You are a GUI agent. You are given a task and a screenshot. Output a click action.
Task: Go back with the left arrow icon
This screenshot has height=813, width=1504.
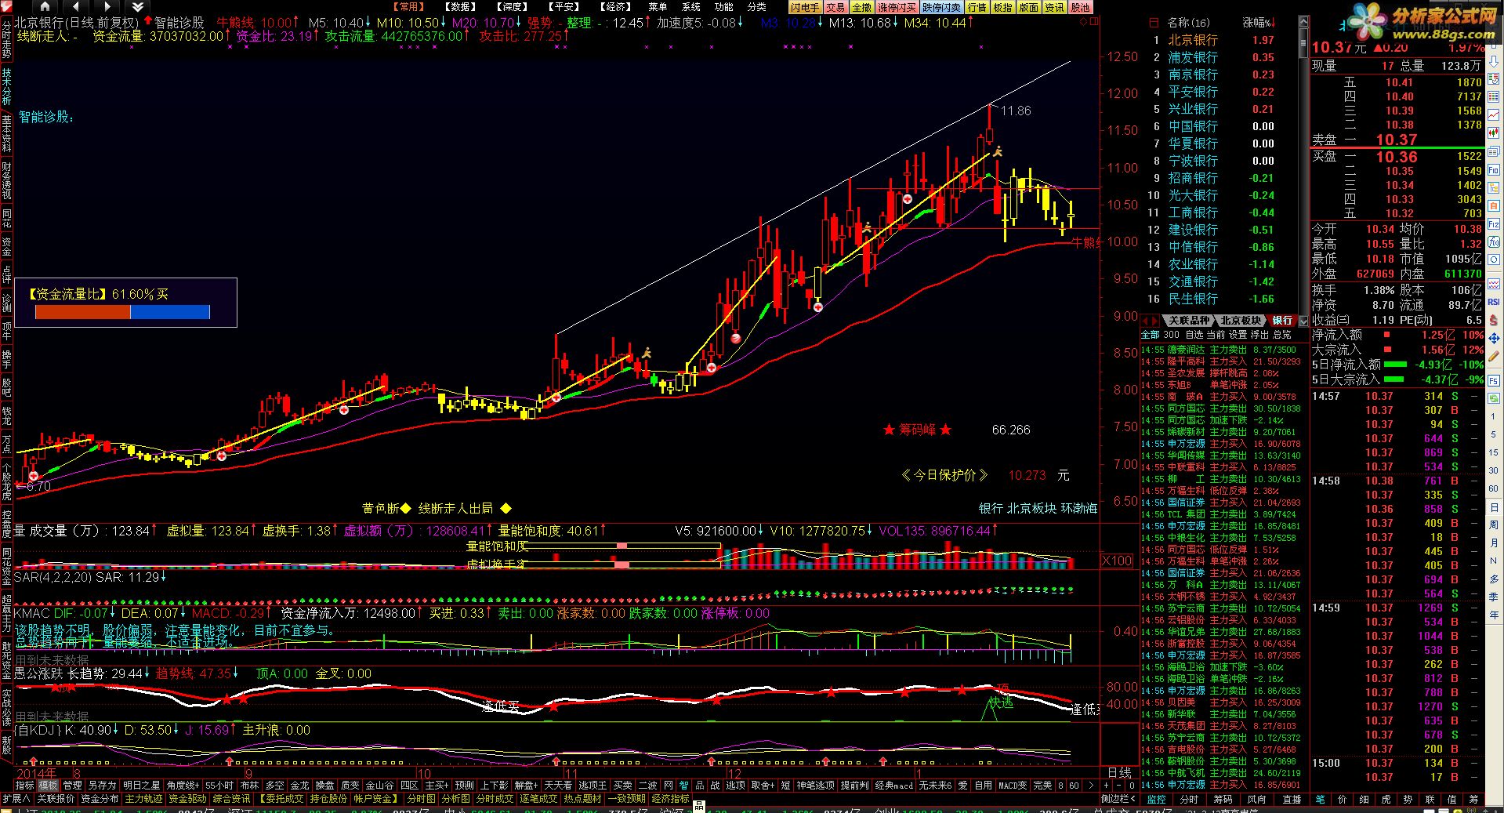coord(76,6)
